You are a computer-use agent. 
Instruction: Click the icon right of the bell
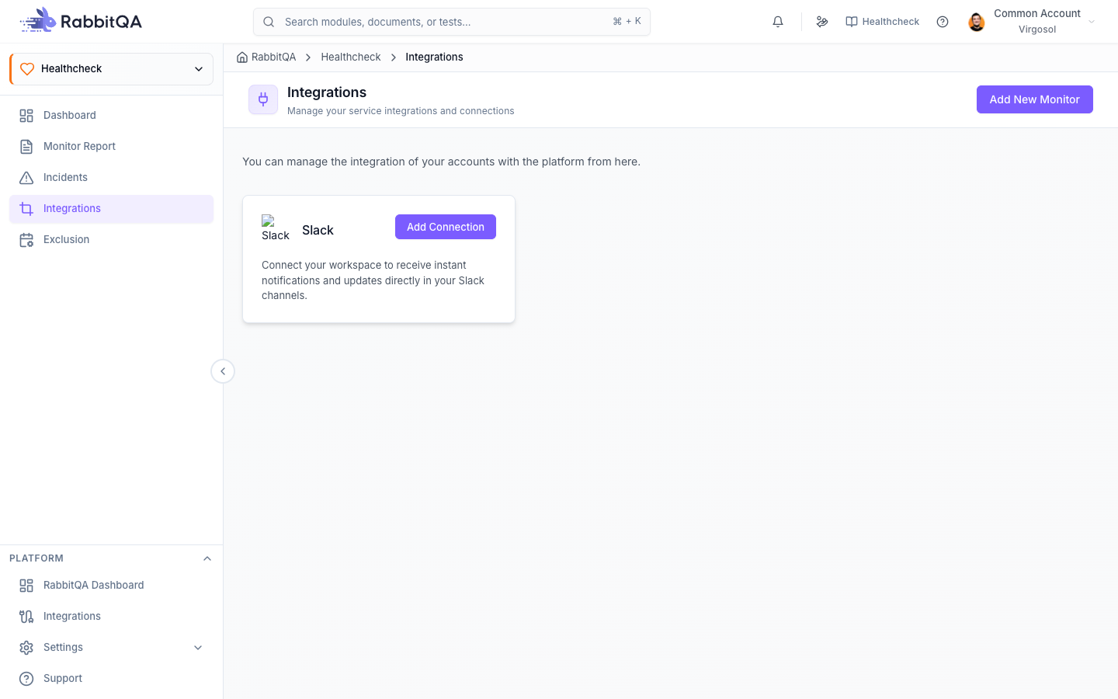(x=822, y=22)
